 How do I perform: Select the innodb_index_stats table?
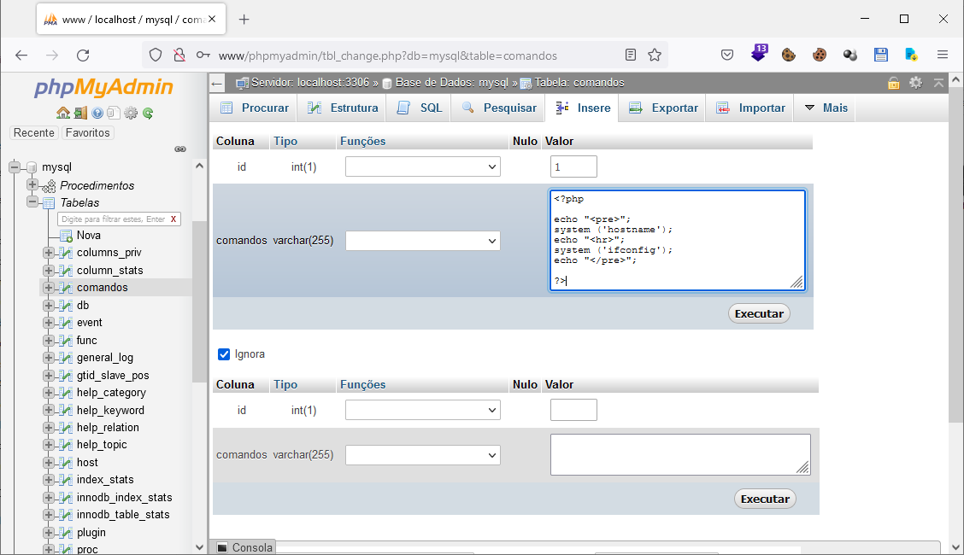click(x=124, y=497)
